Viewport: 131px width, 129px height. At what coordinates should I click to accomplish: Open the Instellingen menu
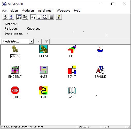(x=45, y=11)
